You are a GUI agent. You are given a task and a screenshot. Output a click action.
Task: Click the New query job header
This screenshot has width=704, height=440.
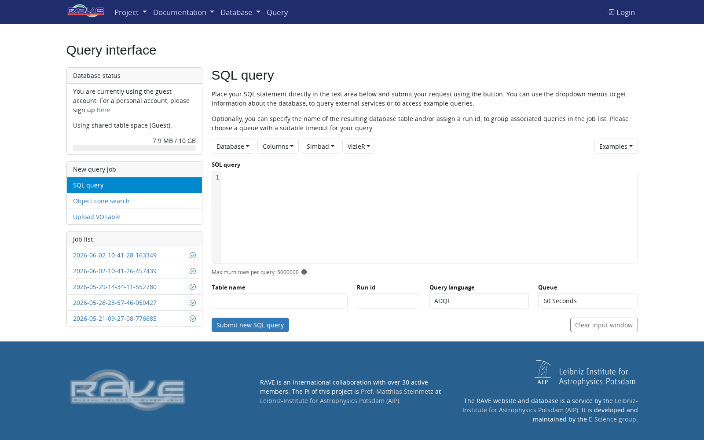point(134,169)
